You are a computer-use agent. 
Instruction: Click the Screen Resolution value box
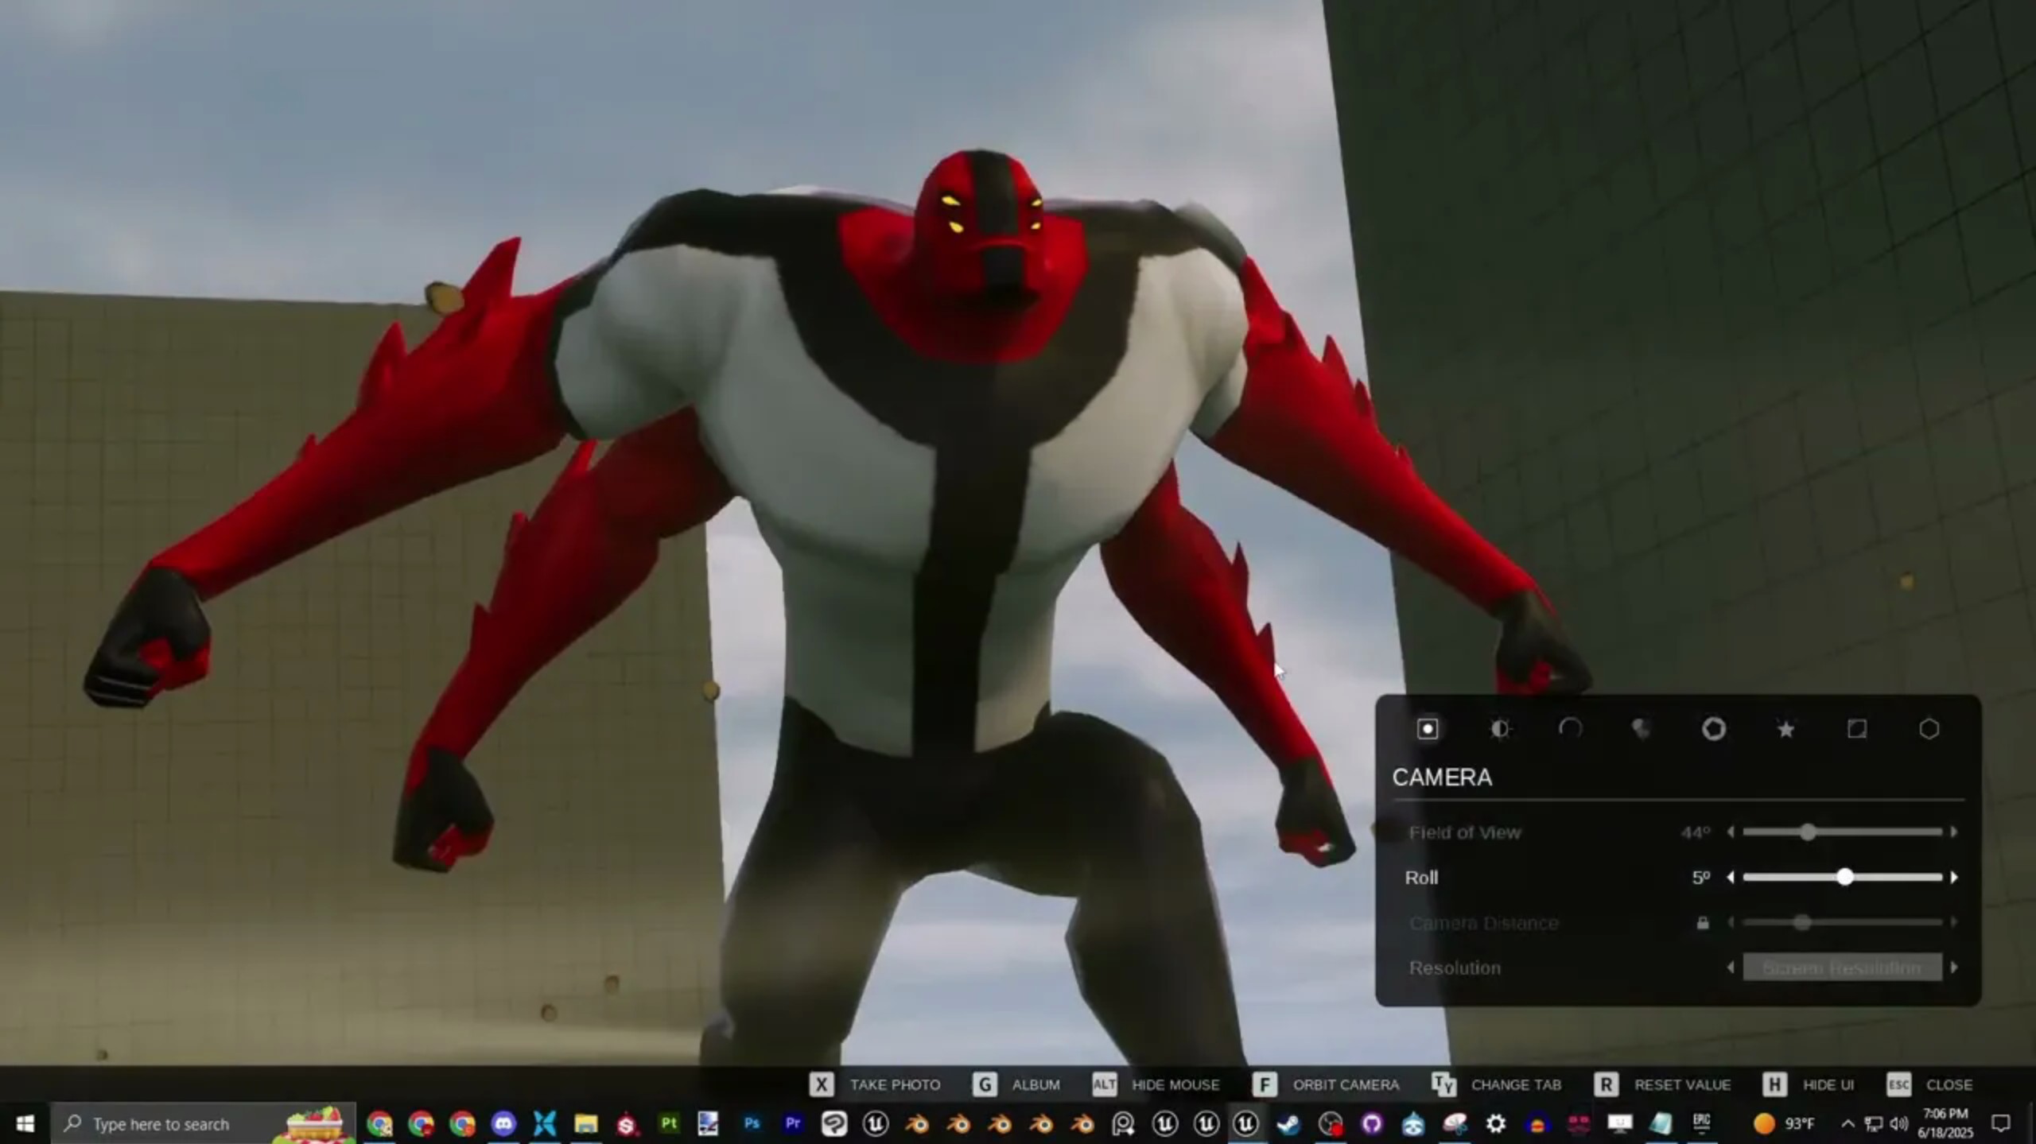(1842, 968)
